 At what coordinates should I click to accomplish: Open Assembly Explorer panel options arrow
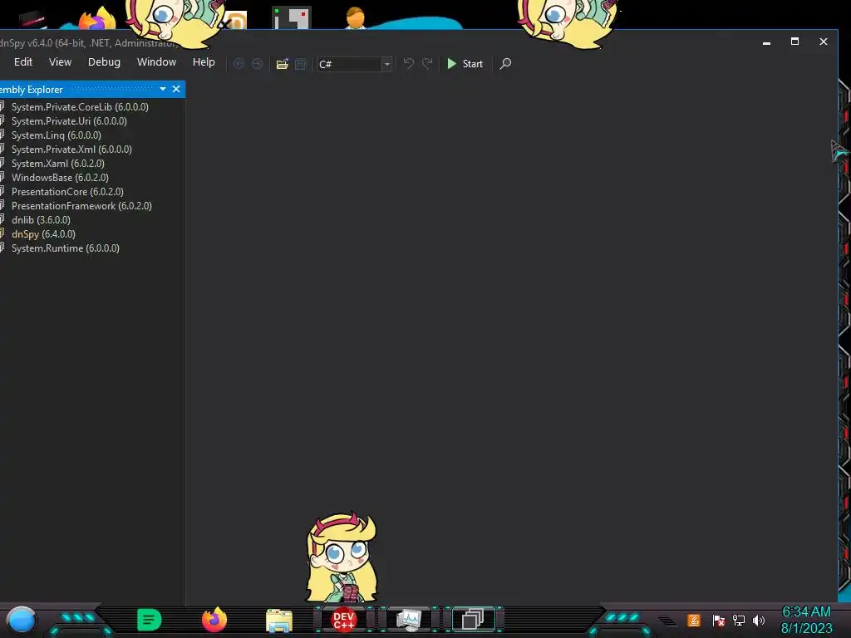[163, 89]
